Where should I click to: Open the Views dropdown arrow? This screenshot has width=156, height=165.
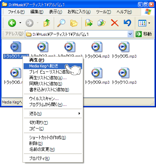[149, 23]
